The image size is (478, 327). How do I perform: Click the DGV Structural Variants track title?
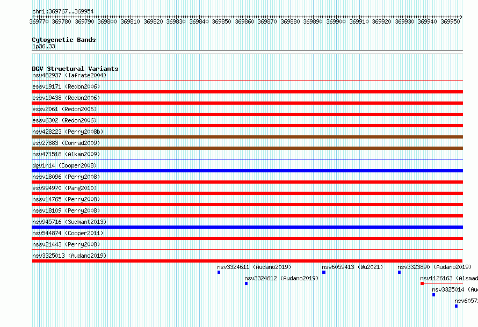[75, 69]
